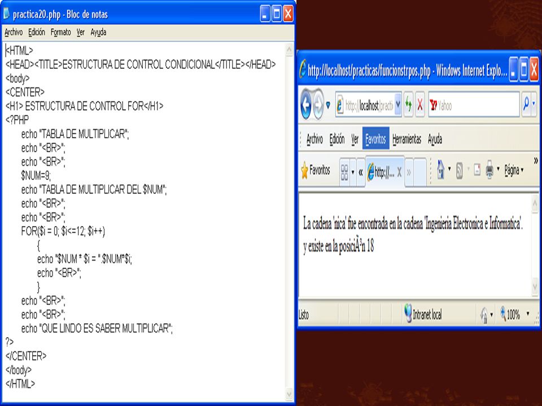Click 'QUE LINDO ES SABER MULTIPLICAR' echo line
Image resolution: width=542 pixels, height=406 pixels.
coord(97,328)
